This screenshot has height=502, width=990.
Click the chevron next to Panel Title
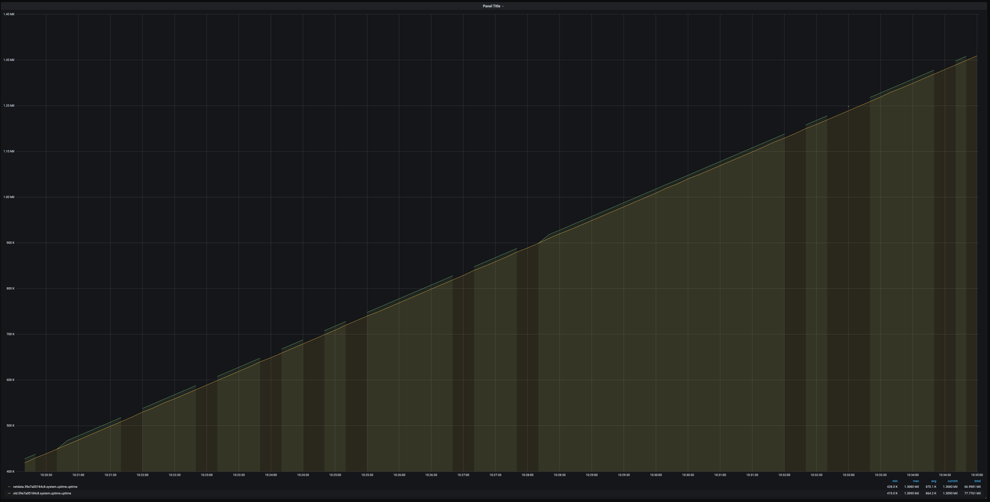[503, 7]
